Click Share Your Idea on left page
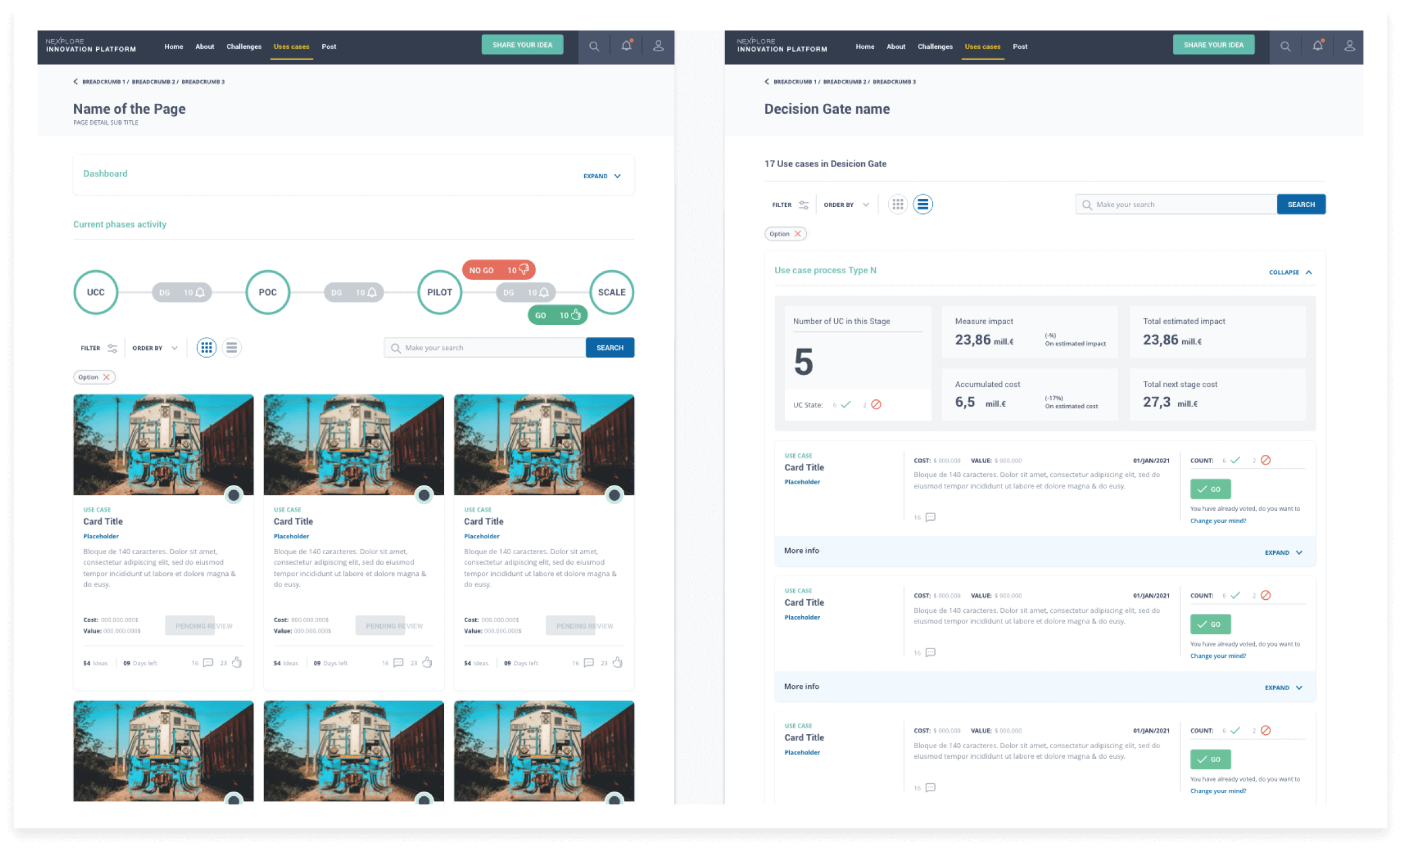The image size is (1401, 849). (522, 45)
